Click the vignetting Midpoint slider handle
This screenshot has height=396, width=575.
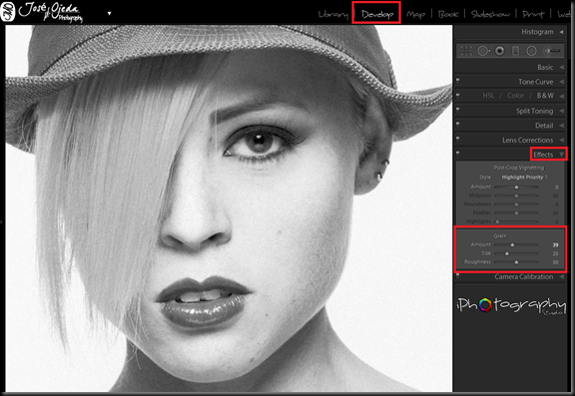point(516,196)
